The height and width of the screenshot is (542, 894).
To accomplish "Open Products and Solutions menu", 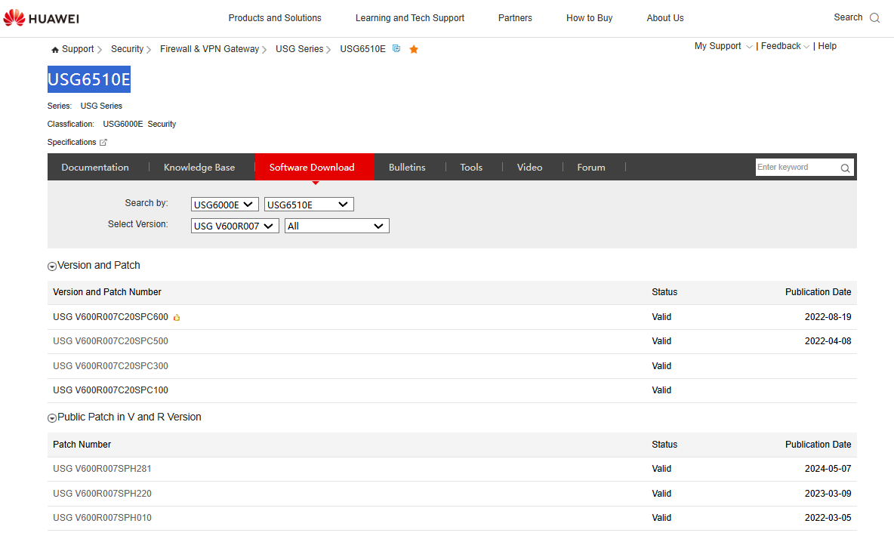I will [x=275, y=18].
